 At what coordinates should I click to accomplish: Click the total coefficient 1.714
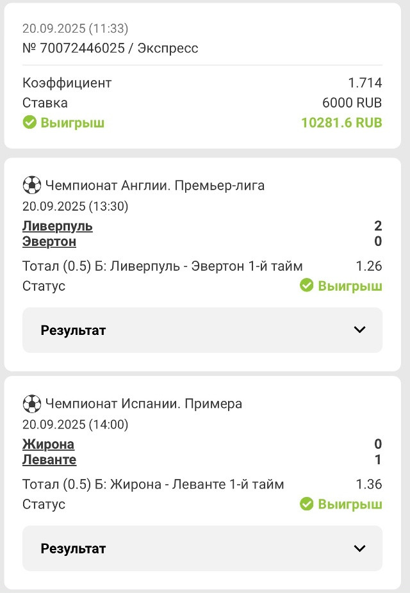[x=365, y=83]
